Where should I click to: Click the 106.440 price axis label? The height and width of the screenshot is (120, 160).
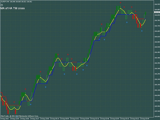[157, 58]
